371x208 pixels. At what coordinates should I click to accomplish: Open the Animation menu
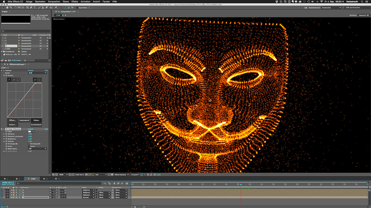[85, 2]
